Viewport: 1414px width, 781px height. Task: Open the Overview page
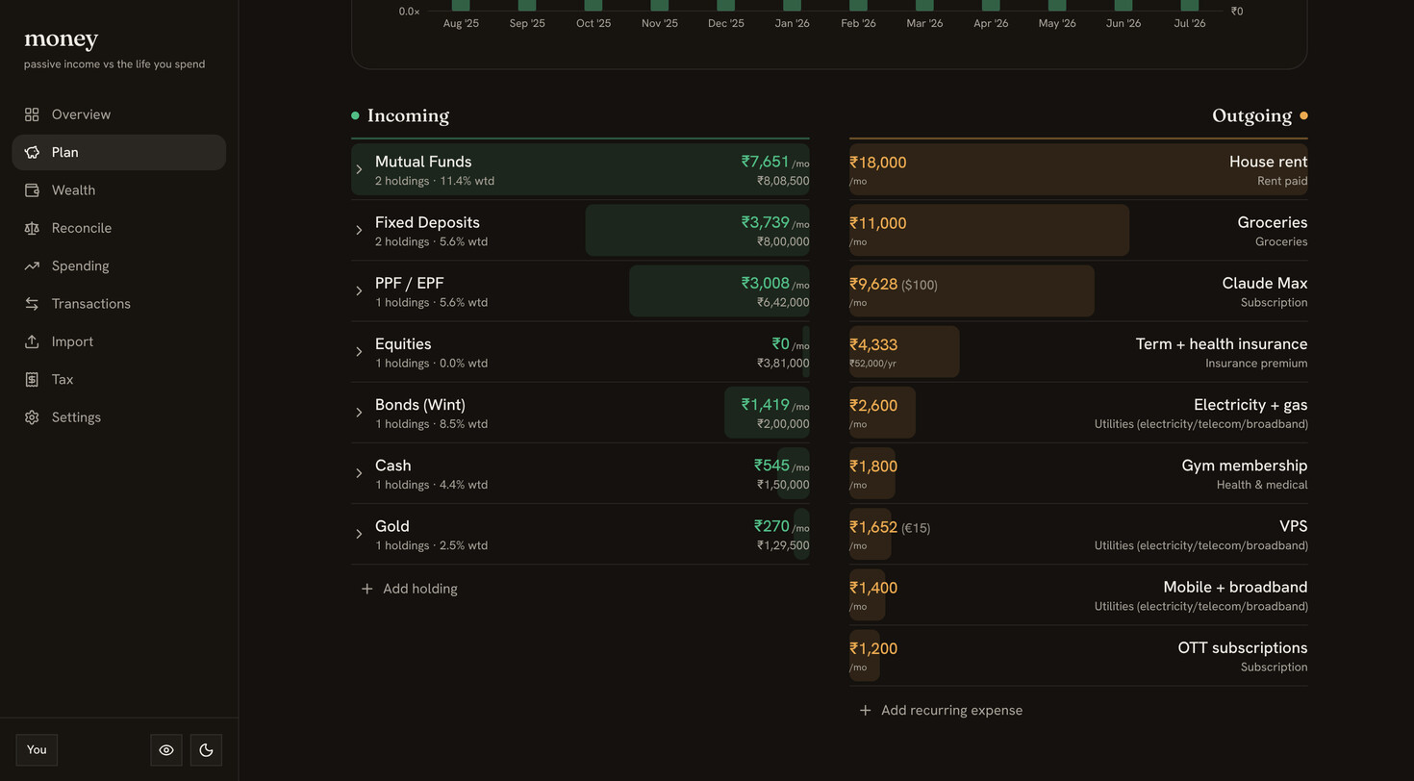tap(119, 114)
